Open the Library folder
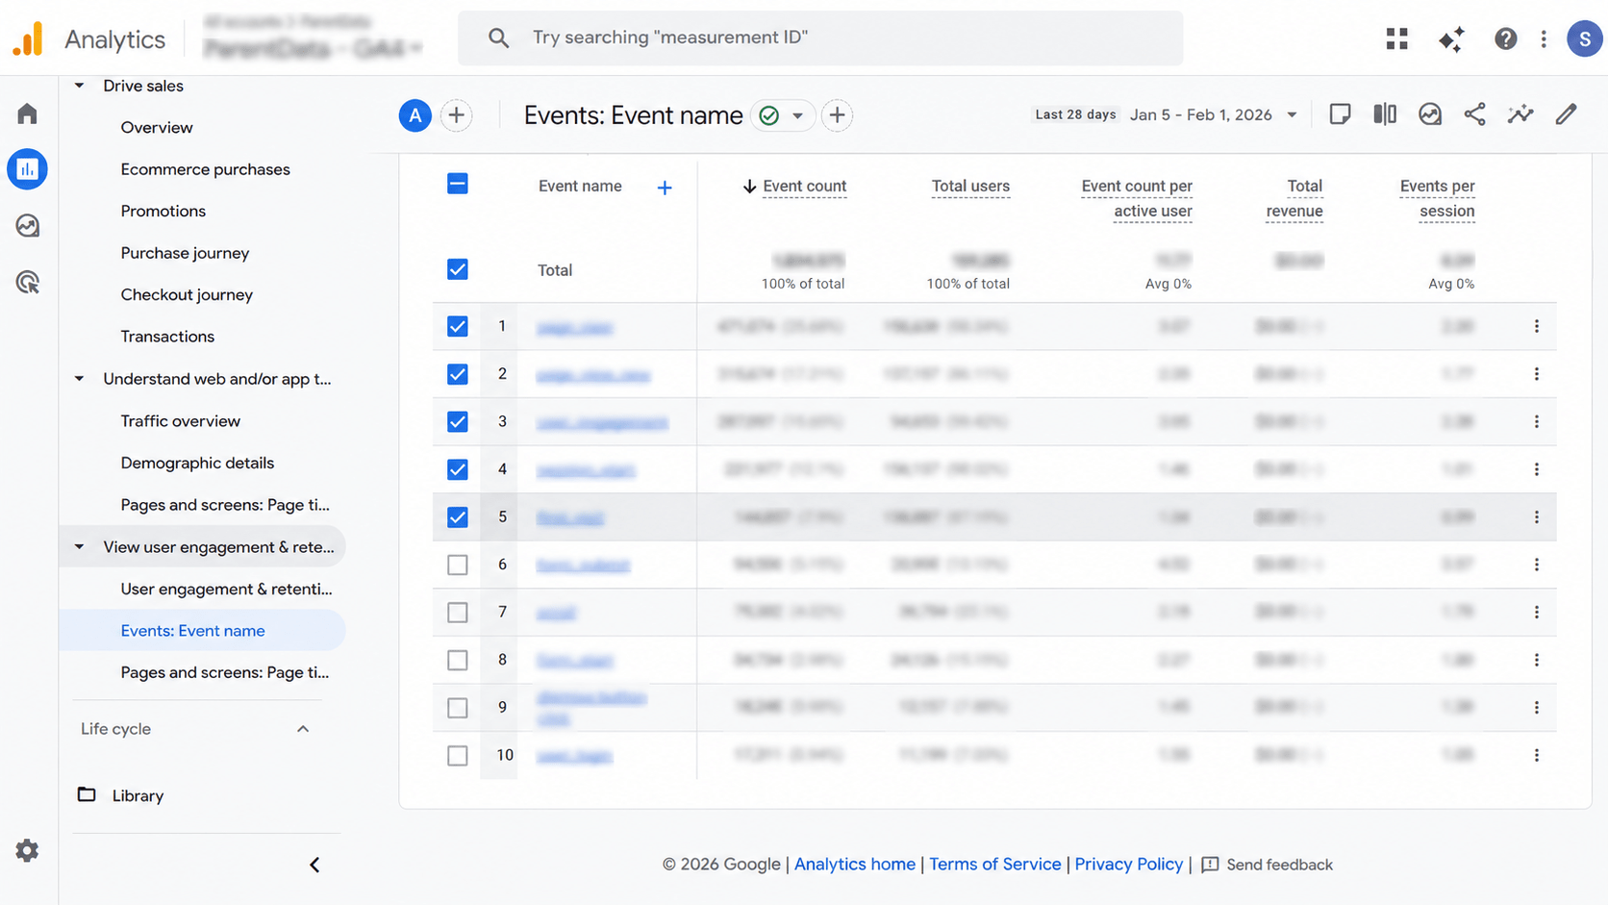 120,795
